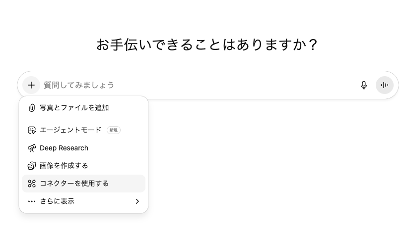The image size is (408, 234).
Task: Expand submenu with the right chevron arrow
Action: point(137,201)
